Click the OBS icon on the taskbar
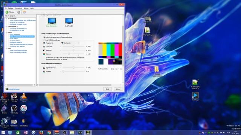This screenshot has width=241, height=135. (x=64, y=132)
